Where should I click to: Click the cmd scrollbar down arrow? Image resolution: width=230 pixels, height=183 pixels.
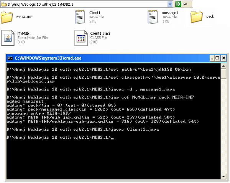223,177
